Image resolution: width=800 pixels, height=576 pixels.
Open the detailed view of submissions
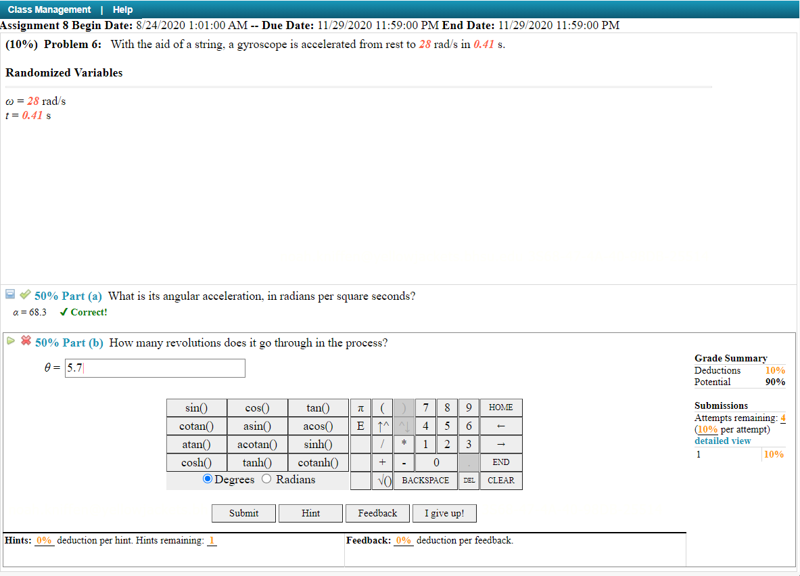point(722,440)
